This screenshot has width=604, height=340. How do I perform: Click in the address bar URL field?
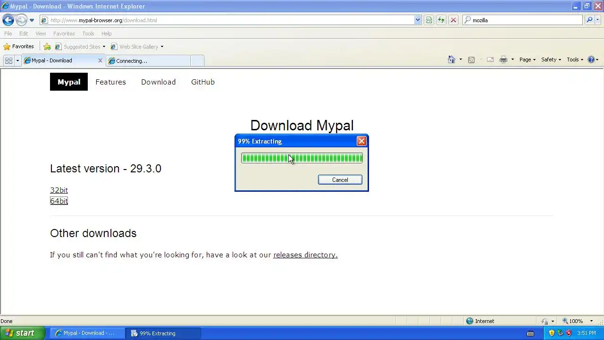(x=226, y=20)
